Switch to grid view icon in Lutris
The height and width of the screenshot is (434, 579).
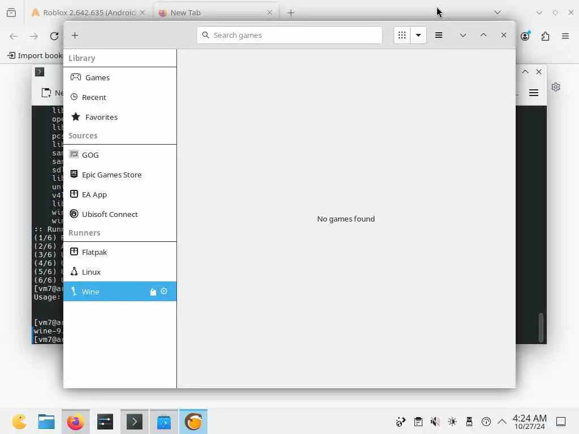(x=402, y=35)
